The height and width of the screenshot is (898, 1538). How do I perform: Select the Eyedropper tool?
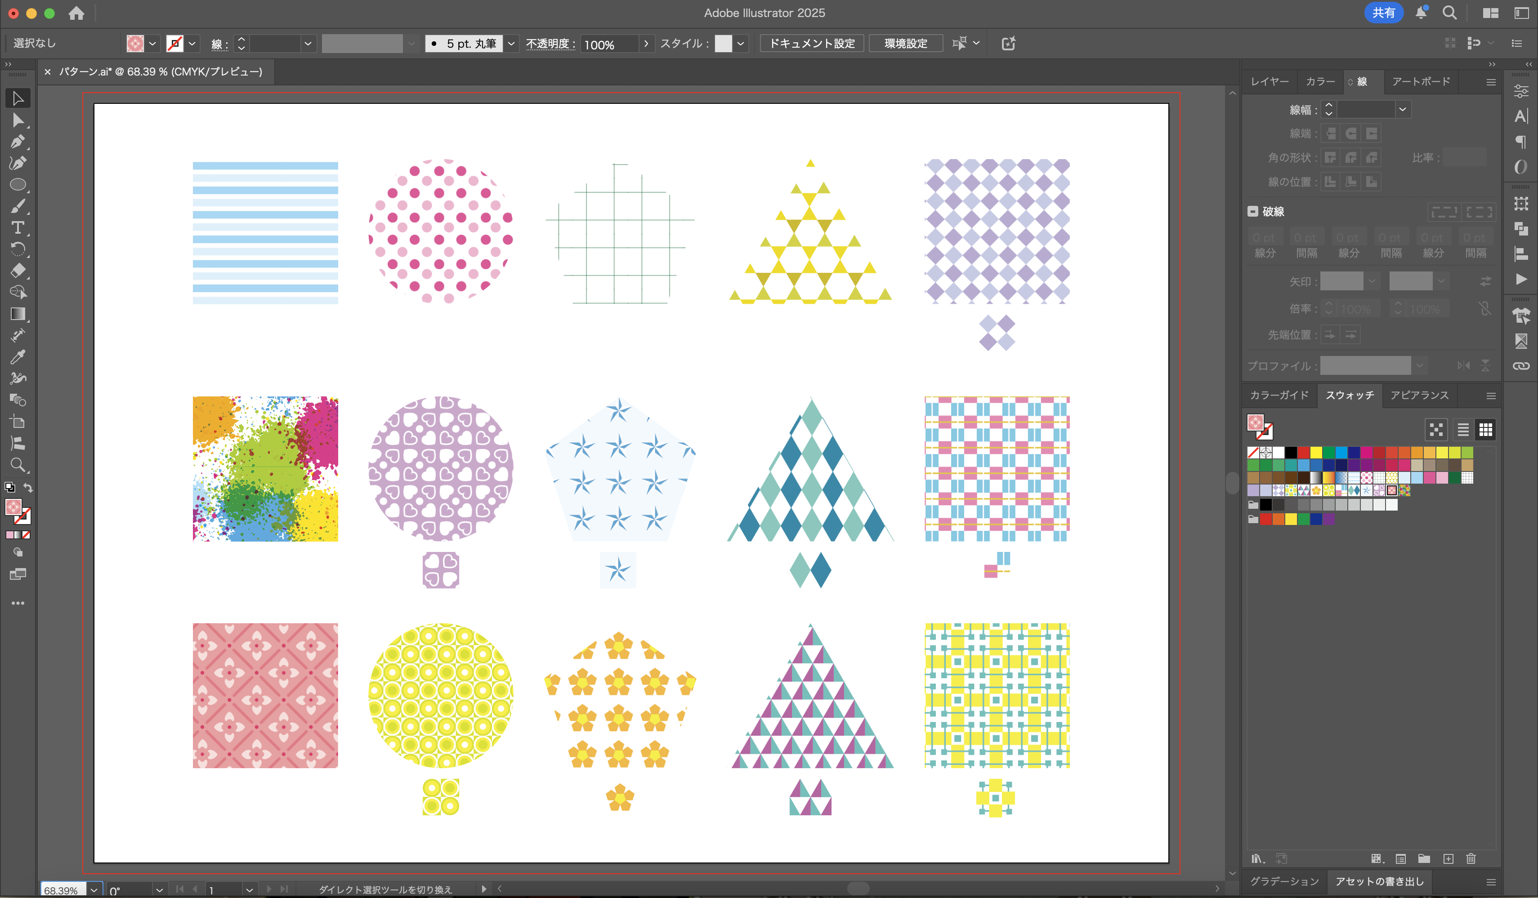coord(18,357)
